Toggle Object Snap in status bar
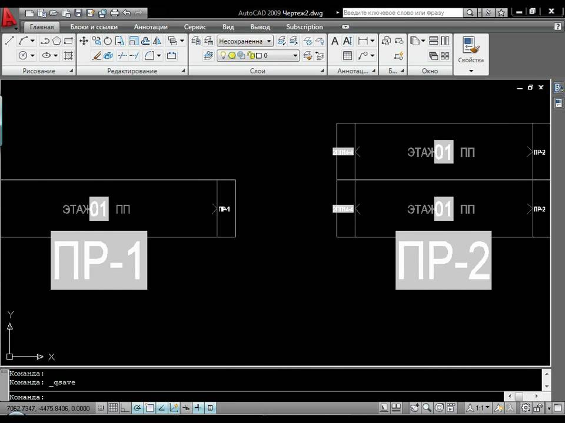 149,408
